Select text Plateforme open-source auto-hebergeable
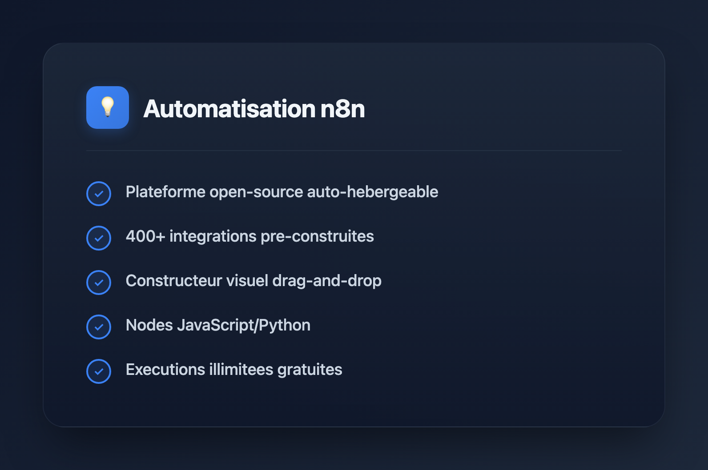 pyautogui.click(x=282, y=192)
